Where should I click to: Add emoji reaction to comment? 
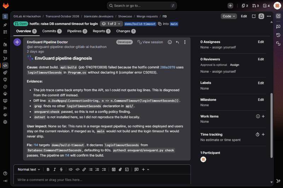tap(170, 42)
